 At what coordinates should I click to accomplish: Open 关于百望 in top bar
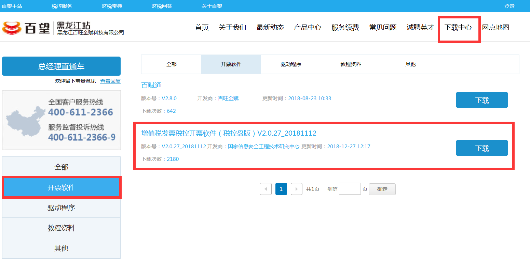(212, 6)
